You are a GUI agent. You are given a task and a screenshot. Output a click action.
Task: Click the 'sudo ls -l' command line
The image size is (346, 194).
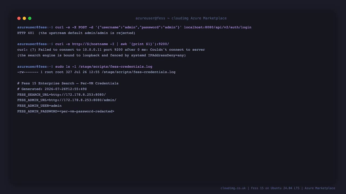[x=85, y=67]
